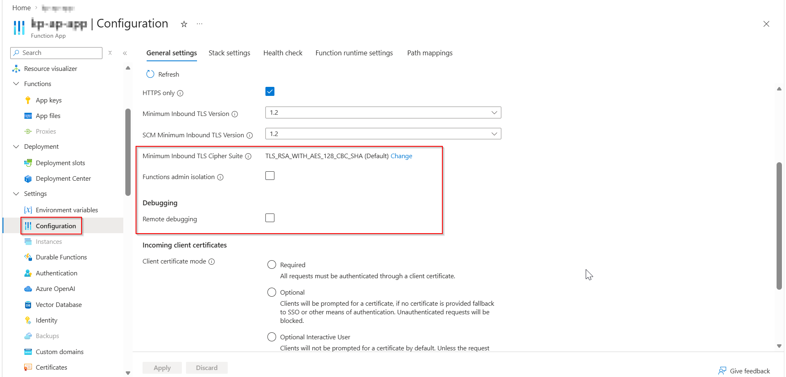
Task: Switch to Stack settings tab
Action: 229,53
